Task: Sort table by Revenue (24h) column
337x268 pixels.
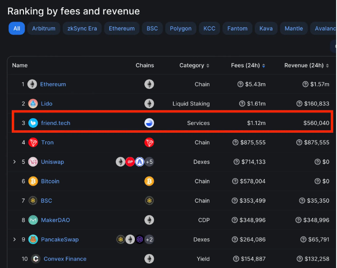Action: pyautogui.click(x=306, y=66)
